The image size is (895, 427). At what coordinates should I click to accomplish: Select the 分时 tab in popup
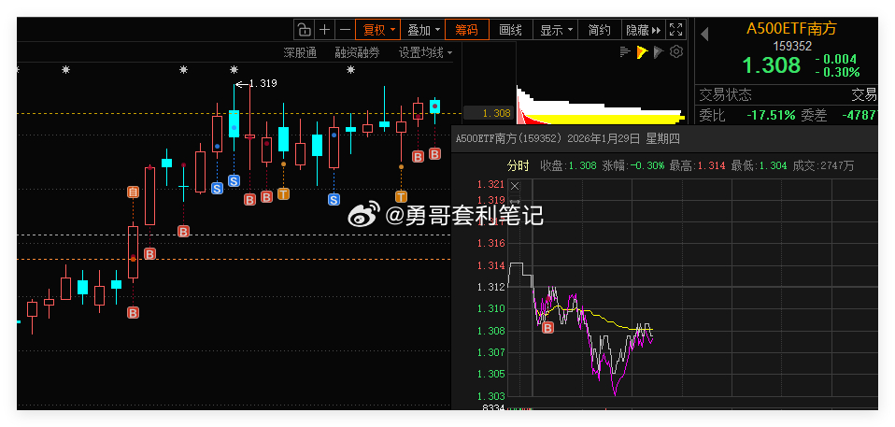point(518,166)
